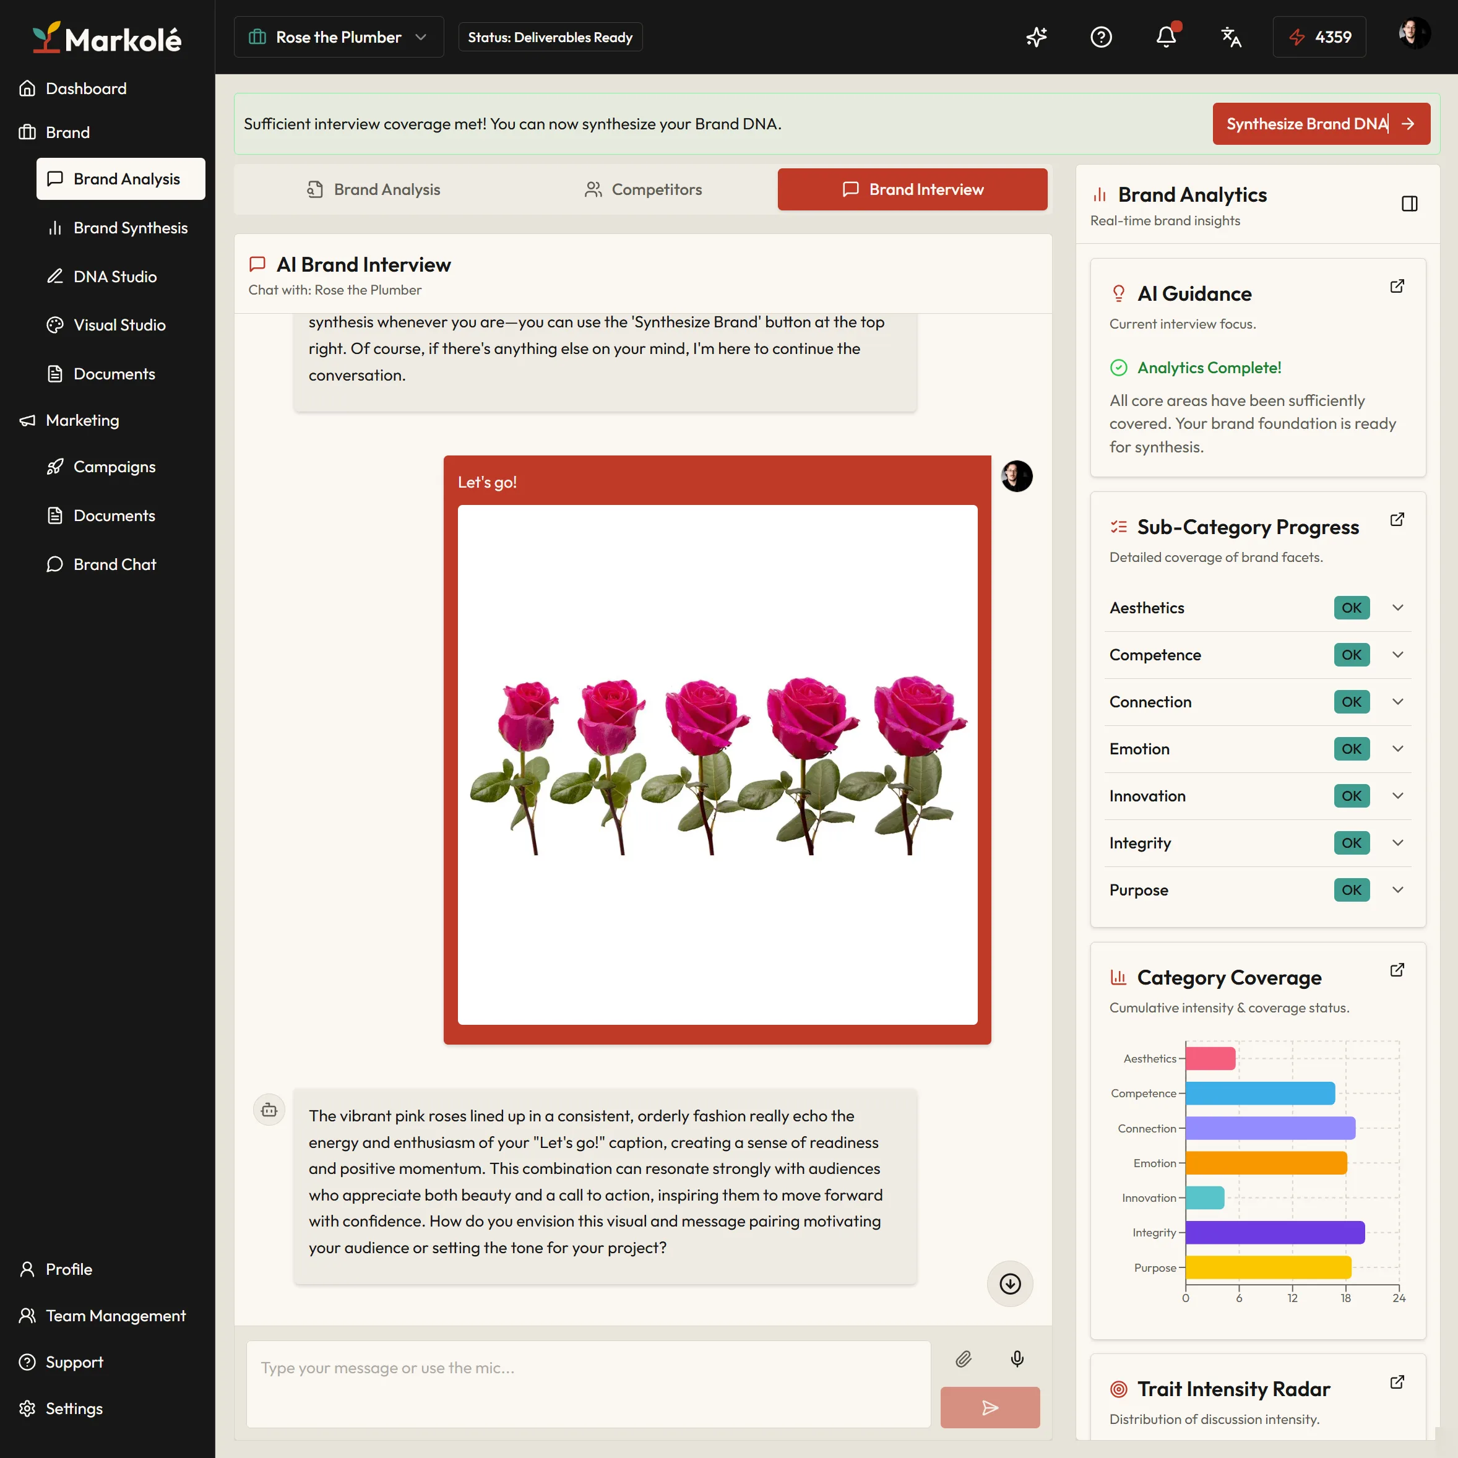Viewport: 1458px width, 1458px height.
Task: Click the language translate icon
Action: click(x=1231, y=37)
